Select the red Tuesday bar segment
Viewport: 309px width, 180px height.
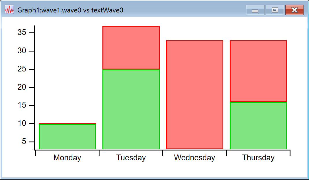(x=131, y=48)
